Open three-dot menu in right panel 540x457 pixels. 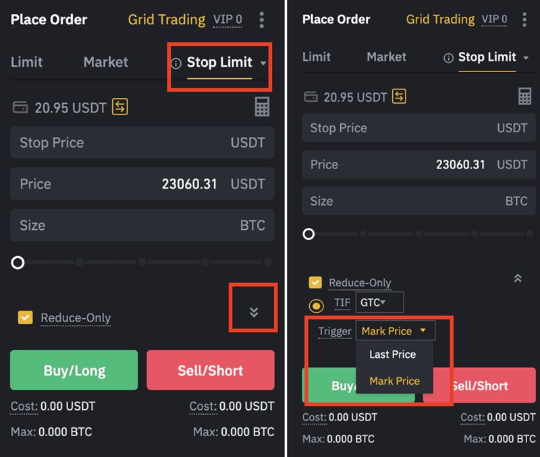click(524, 20)
